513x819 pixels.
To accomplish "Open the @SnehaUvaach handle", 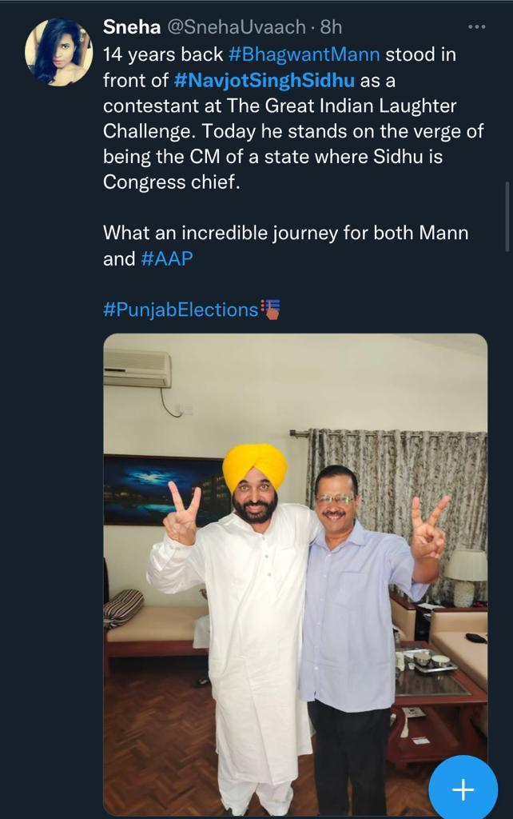I will point(237,27).
